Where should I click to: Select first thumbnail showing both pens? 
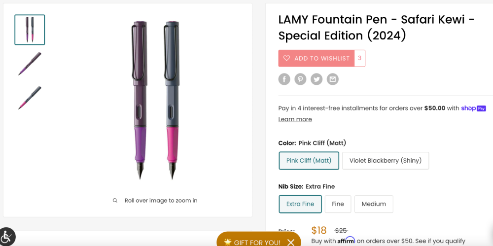tap(30, 30)
